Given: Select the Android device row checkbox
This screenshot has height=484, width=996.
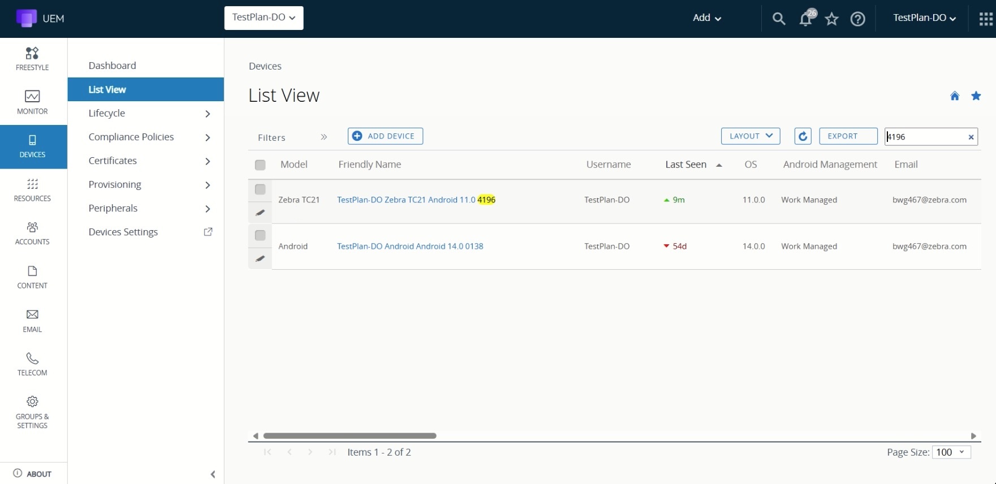Looking at the screenshot, I should tap(260, 235).
